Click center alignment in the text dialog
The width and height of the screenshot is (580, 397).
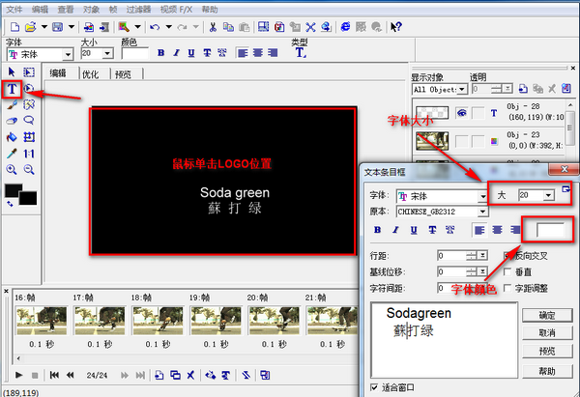[497, 230]
